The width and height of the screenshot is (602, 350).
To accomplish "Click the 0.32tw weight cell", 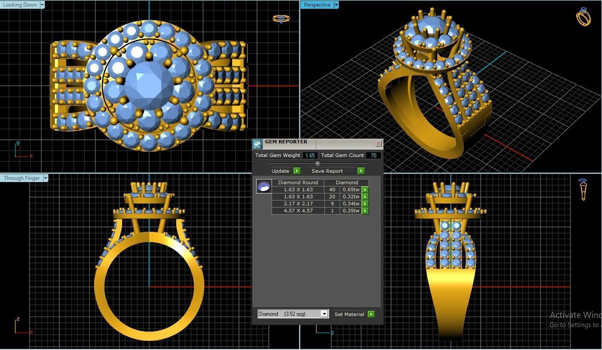I will pos(351,197).
